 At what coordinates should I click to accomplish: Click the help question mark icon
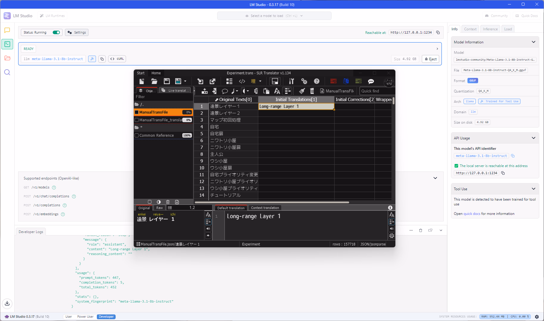[317, 81]
